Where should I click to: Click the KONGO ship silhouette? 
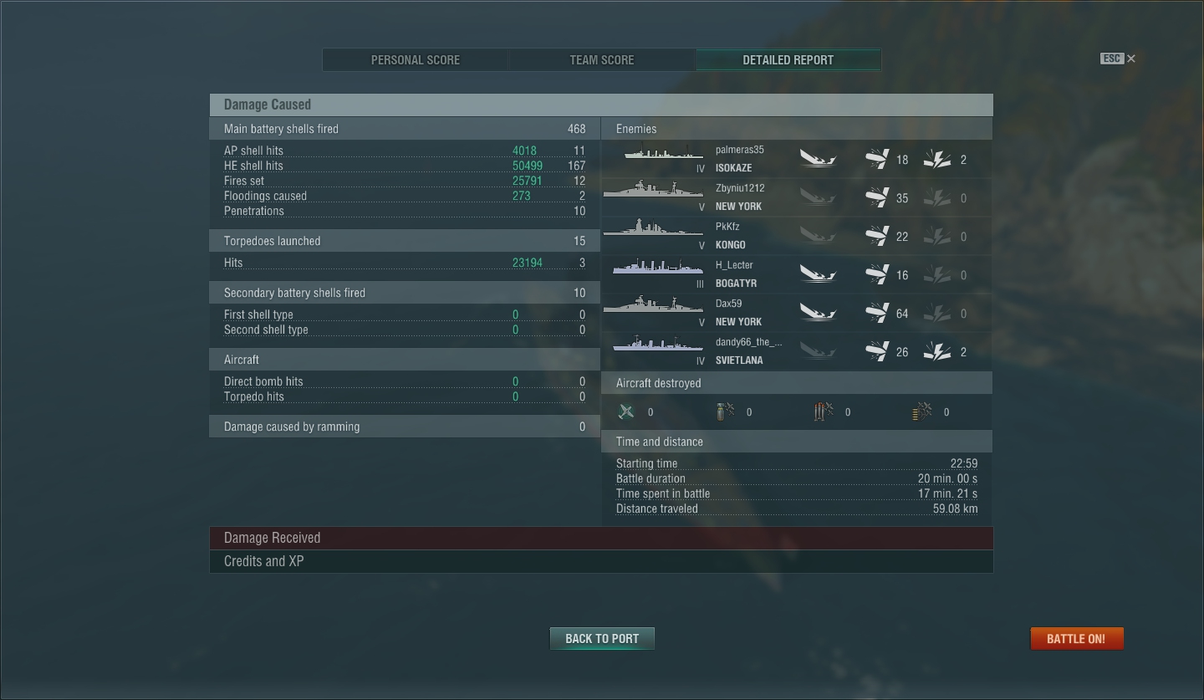653,227
